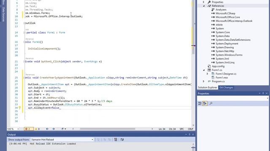
Task: Select System.Core reference in tree
Action: click(x=223, y=32)
